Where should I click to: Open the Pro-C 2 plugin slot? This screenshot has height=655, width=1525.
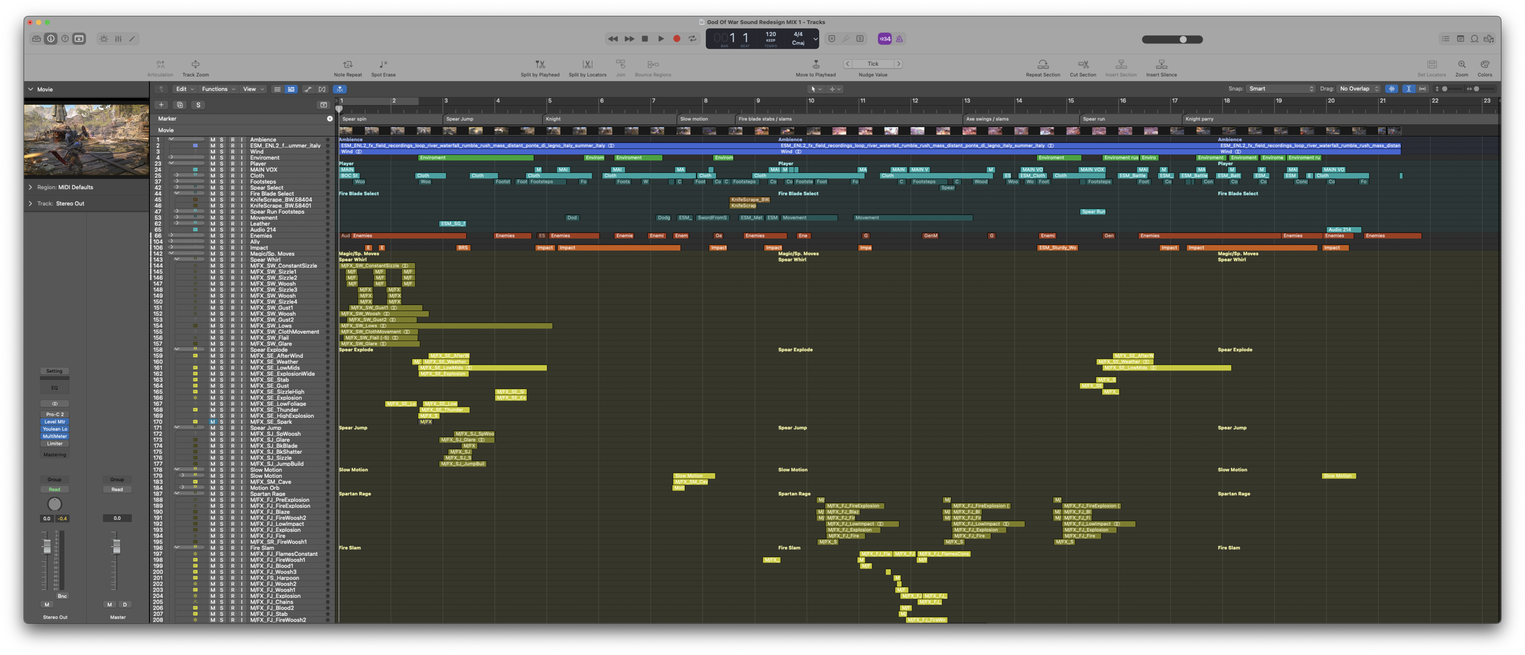(x=54, y=414)
